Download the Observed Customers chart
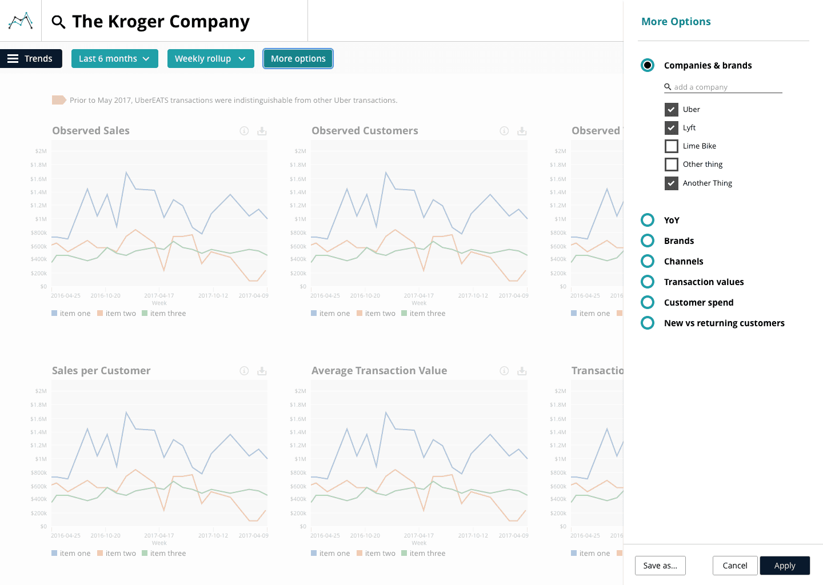 click(x=522, y=131)
